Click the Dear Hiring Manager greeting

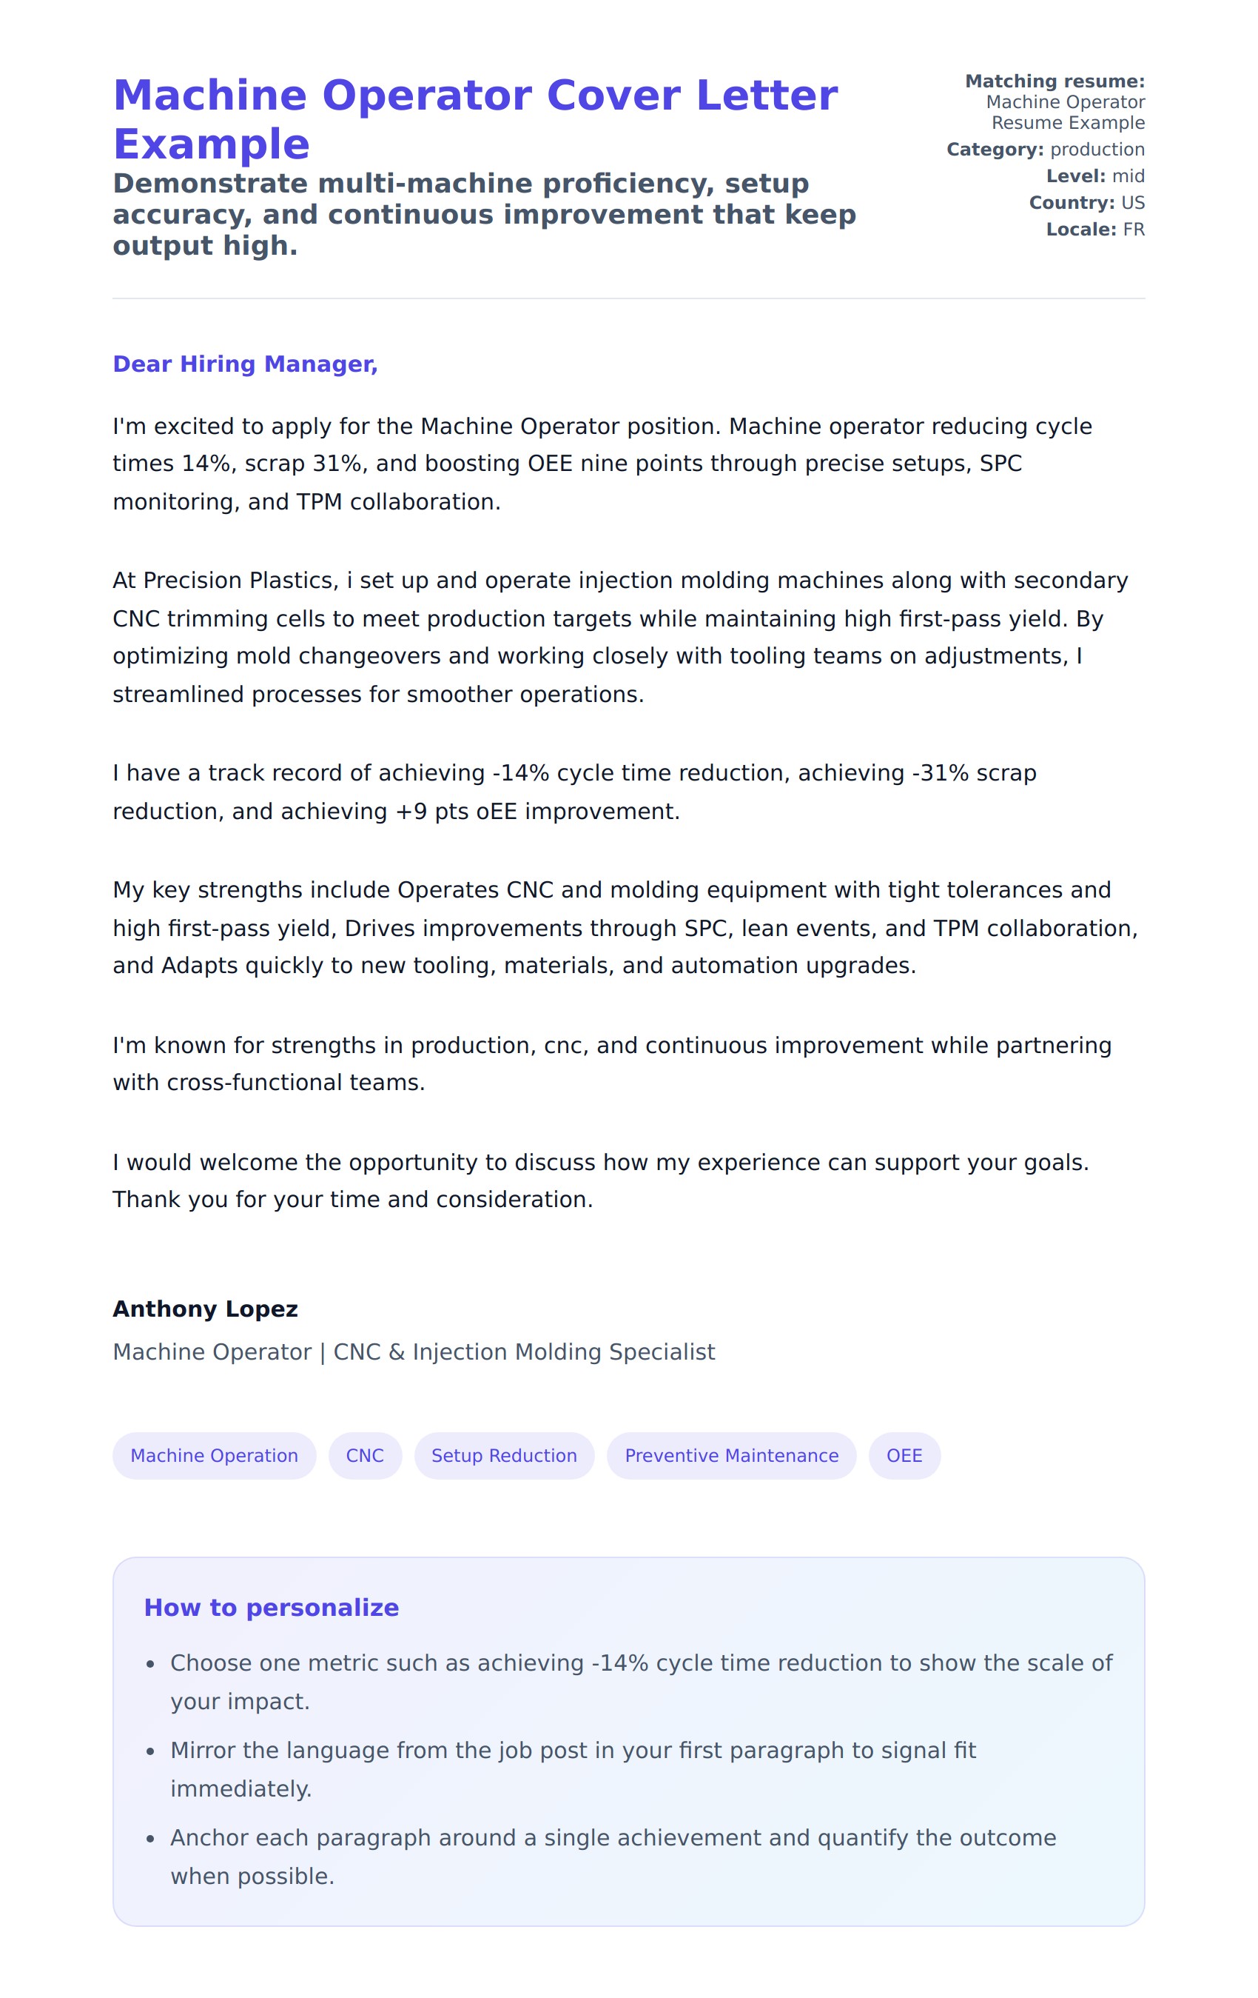click(245, 364)
